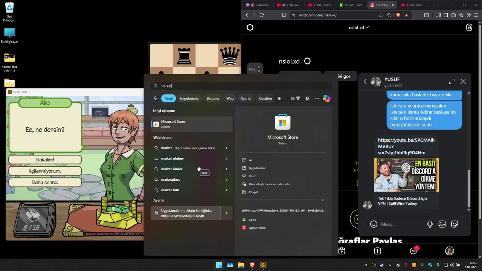Open zoom magnifier icon in address bar
This screenshot has height=271, width=482.
click(389, 15)
